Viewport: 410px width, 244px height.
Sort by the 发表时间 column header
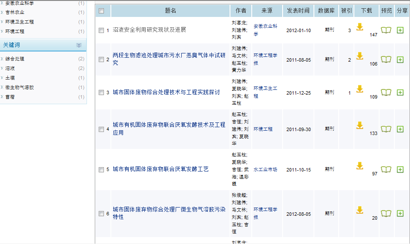tap(298, 11)
